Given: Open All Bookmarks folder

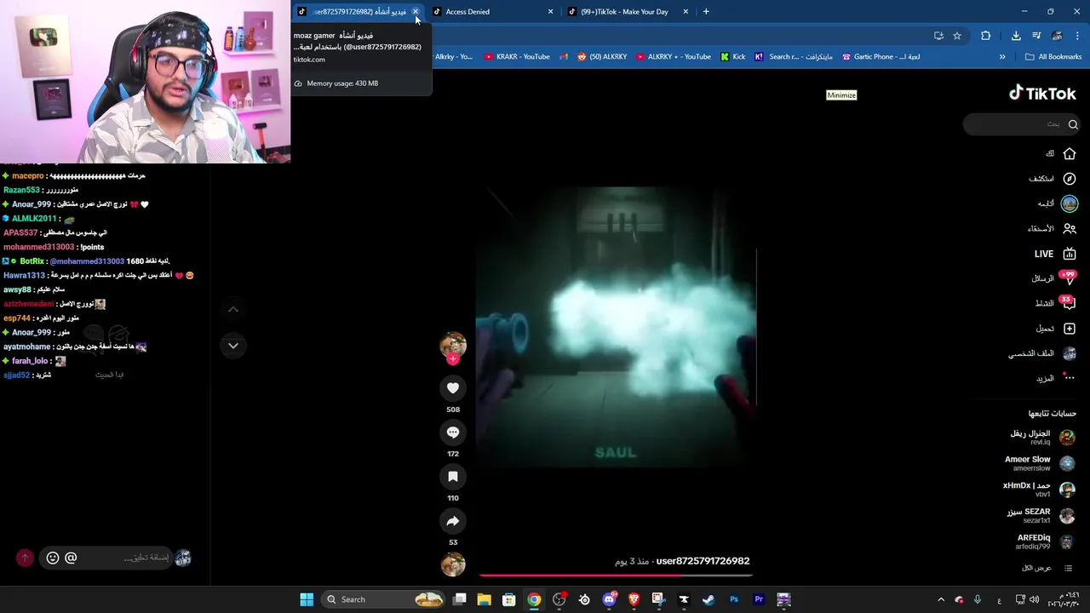Looking at the screenshot, I should [1053, 57].
